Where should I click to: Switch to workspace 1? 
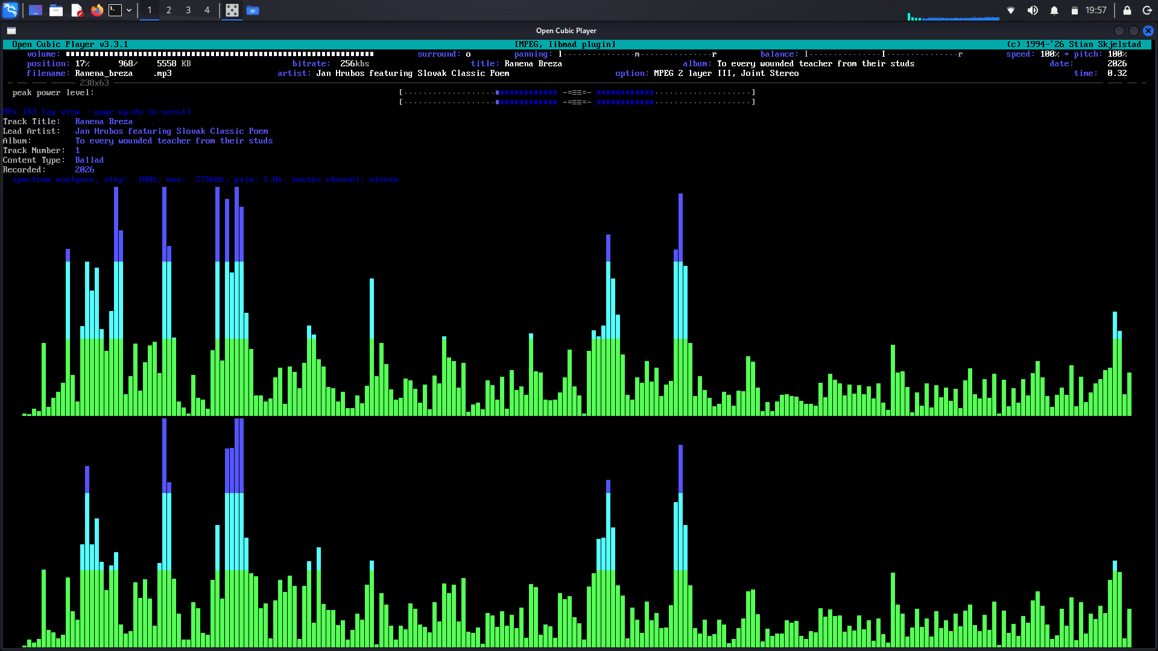(x=150, y=10)
